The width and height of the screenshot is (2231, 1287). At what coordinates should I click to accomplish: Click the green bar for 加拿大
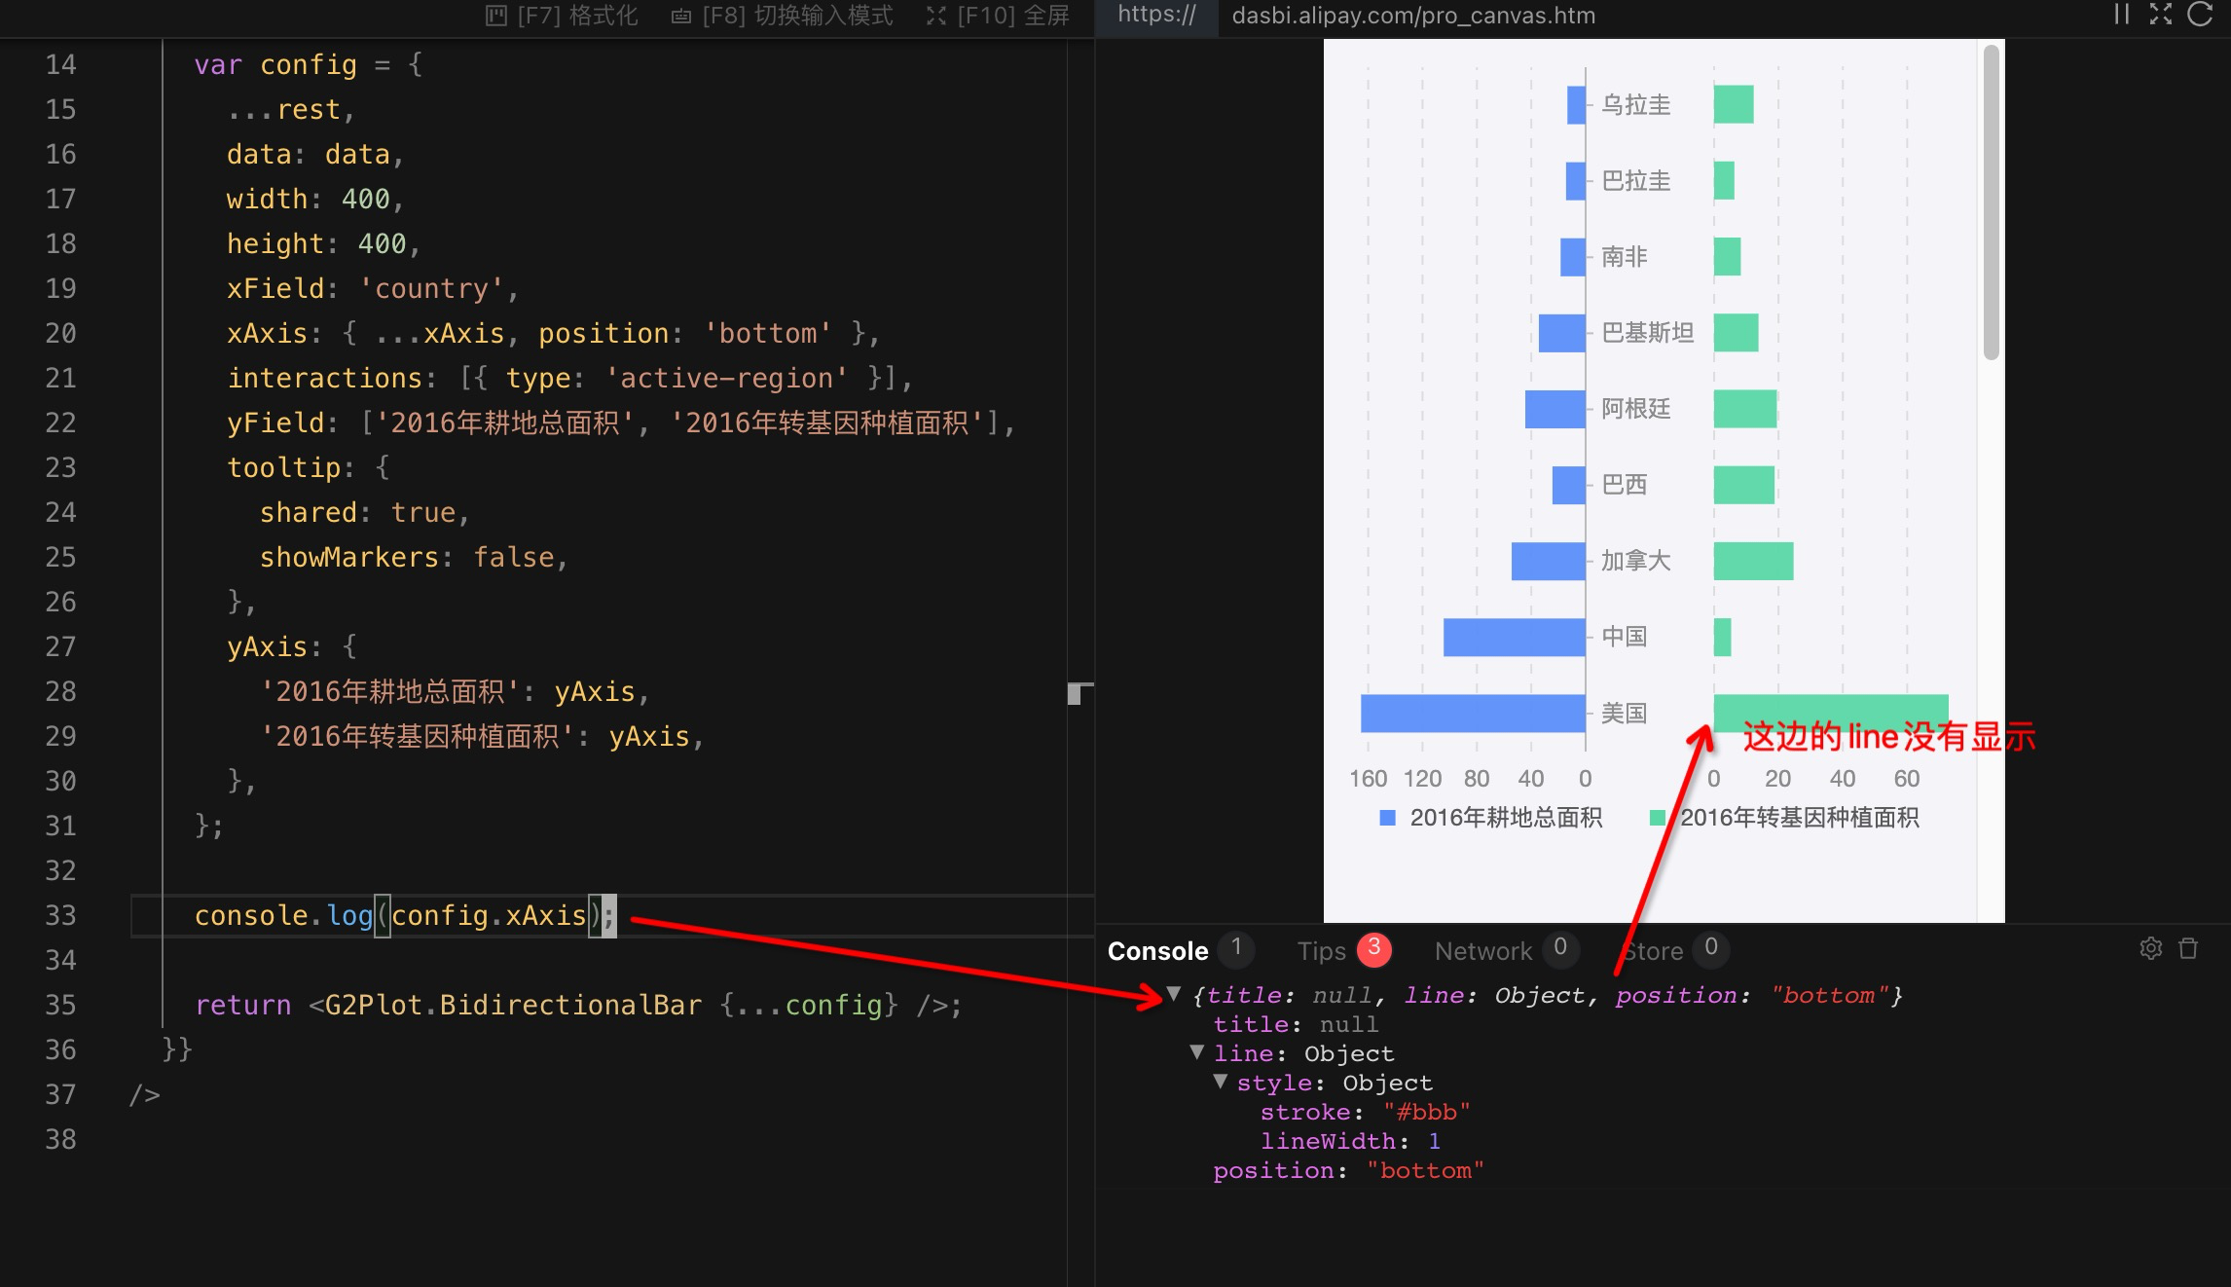click(1753, 561)
